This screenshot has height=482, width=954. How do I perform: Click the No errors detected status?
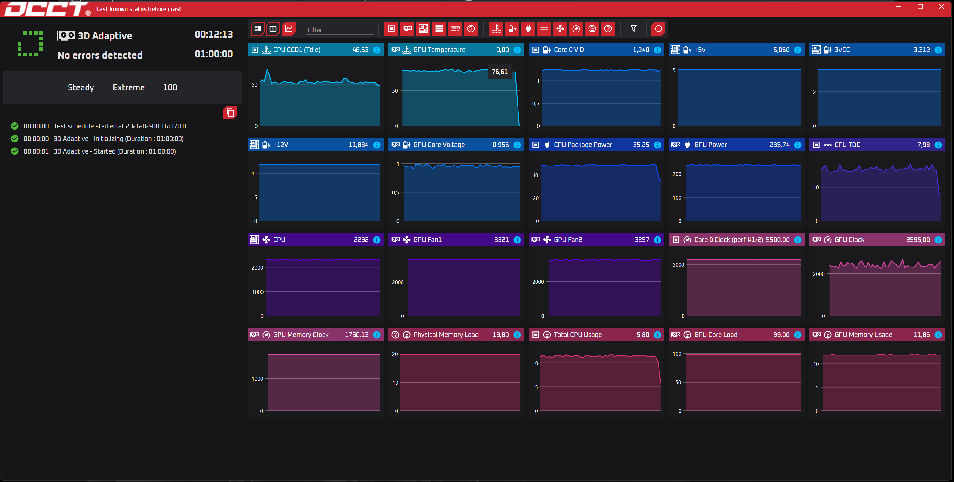100,55
